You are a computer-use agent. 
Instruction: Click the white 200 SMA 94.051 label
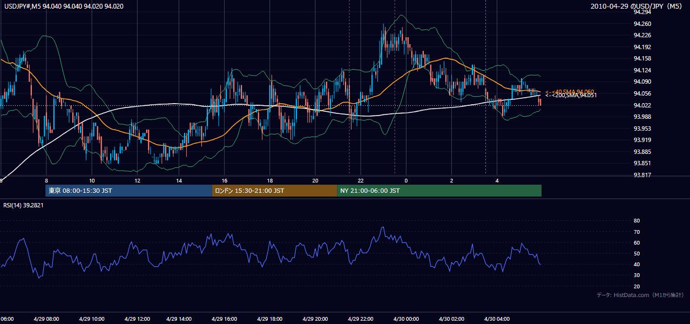pos(571,96)
